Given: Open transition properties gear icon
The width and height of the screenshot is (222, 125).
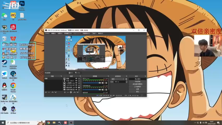Looking at the screenshot, I should pyautogui.click(x=126, y=79).
